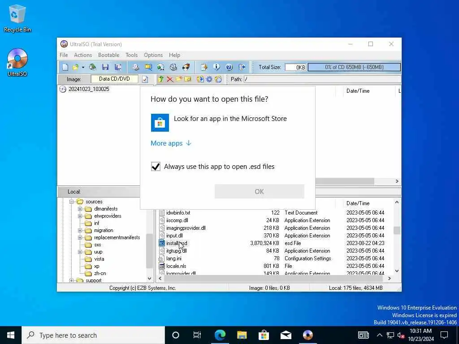Click the Open CD/DVD toolbar icon

point(93,67)
